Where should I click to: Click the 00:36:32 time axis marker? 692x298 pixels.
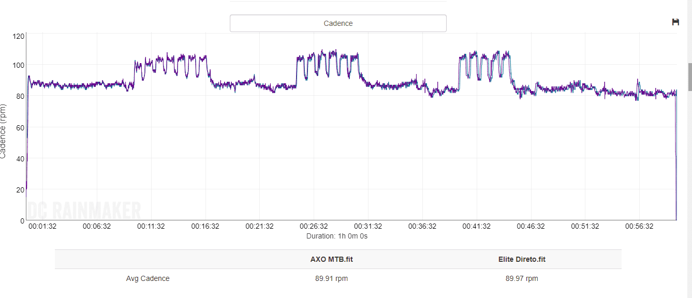point(422,226)
